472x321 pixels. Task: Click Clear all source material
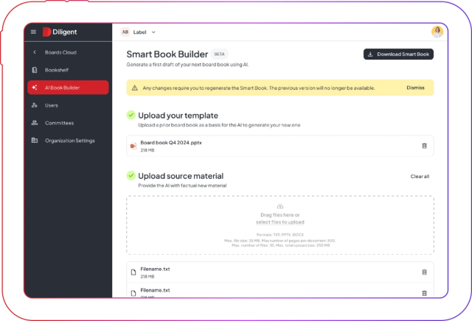pos(420,177)
